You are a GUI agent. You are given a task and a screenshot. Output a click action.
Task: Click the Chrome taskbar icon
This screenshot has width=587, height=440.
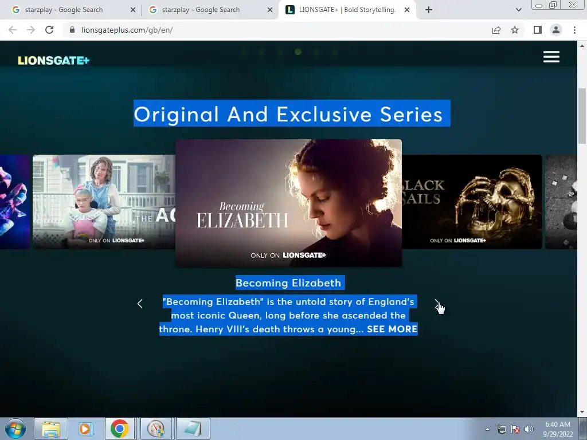click(119, 429)
